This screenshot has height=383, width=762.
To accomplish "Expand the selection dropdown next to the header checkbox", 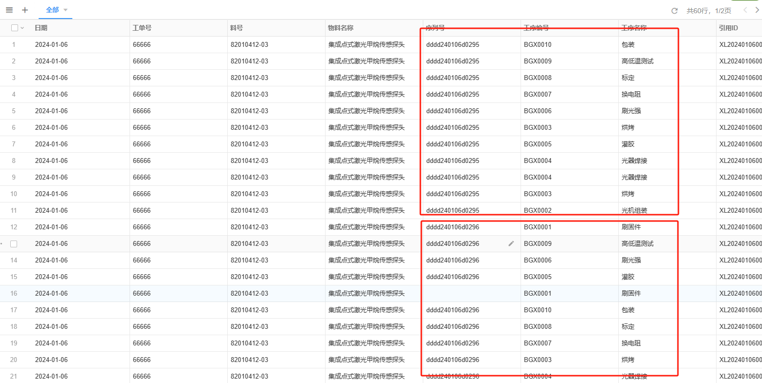I will click(x=22, y=28).
